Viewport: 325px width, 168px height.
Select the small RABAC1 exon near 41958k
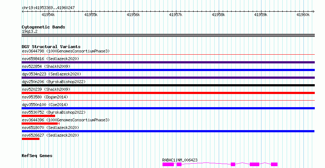pyautogui.click(x=233, y=164)
